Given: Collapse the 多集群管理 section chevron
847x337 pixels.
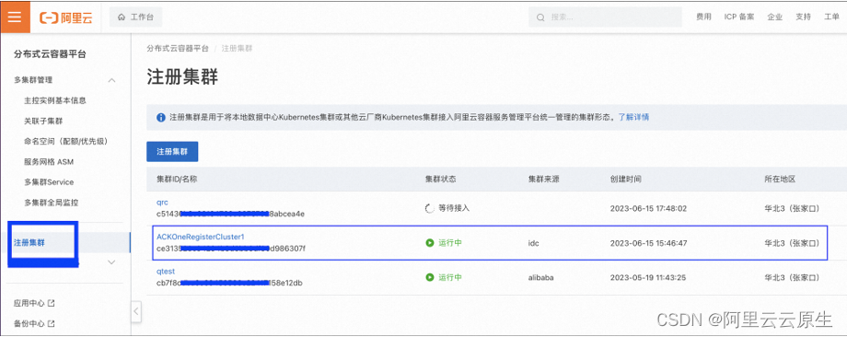Looking at the screenshot, I should (111, 80).
